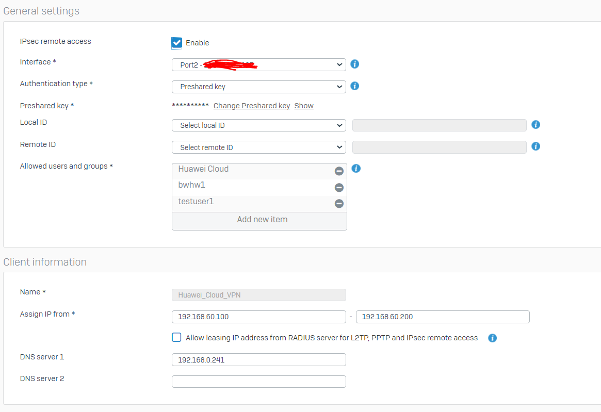This screenshot has height=412, width=601.
Task: Remove Huawei Cloud from allowed users
Action: click(x=339, y=171)
